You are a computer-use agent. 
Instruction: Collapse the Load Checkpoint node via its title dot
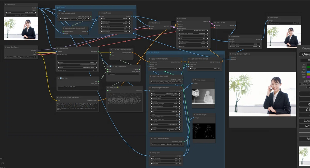point(5,47)
